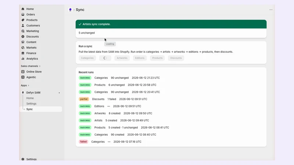Run the Editions sync

click(x=140, y=58)
